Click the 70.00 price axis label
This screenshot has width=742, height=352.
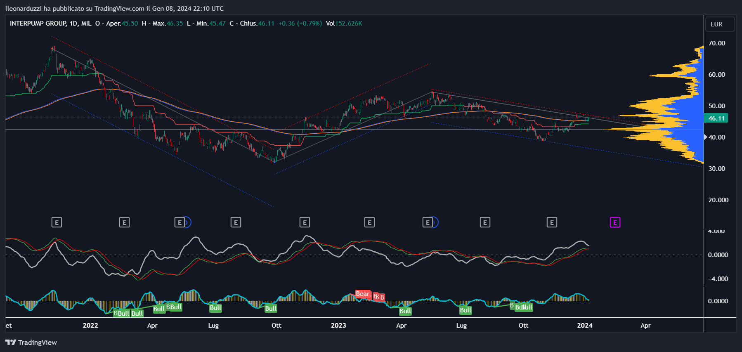click(x=716, y=43)
